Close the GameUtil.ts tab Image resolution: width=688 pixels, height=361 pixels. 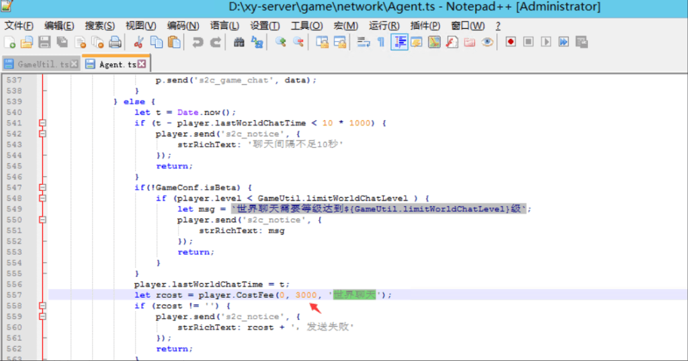pos(74,65)
